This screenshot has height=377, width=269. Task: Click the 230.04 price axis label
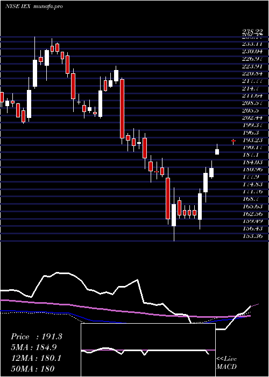pyautogui.click(x=252, y=52)
